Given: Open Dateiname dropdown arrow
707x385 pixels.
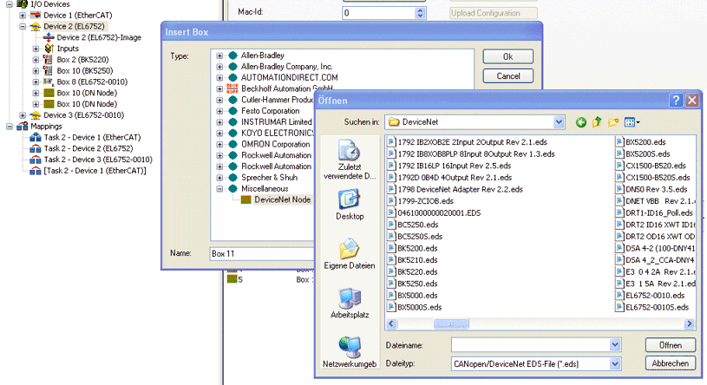Looking at the screenshot, I should [x=615, y=345].
